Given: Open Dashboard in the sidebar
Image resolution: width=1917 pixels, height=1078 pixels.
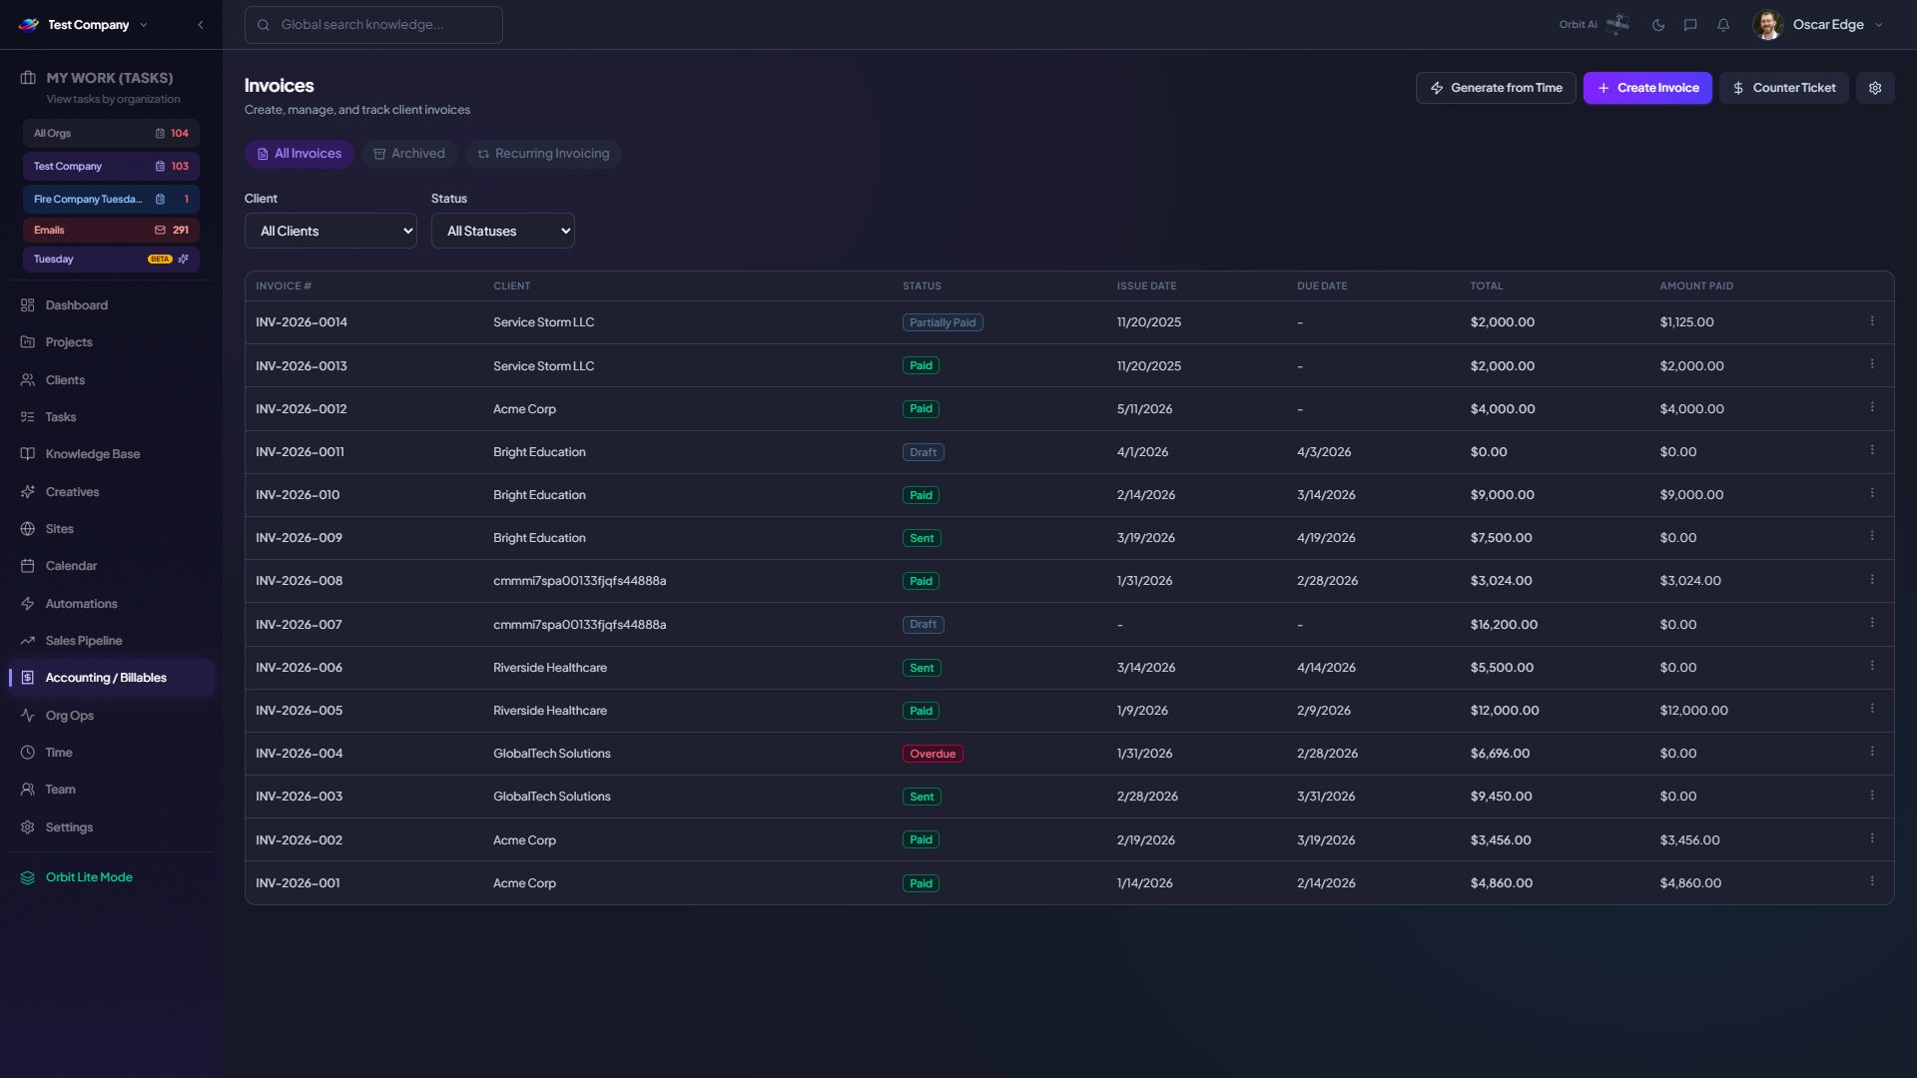Looking at the screenshot, I should point(111,305).
